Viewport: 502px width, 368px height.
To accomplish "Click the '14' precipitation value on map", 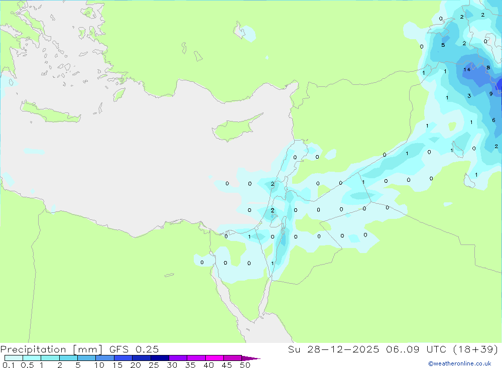I will [467, 69].
